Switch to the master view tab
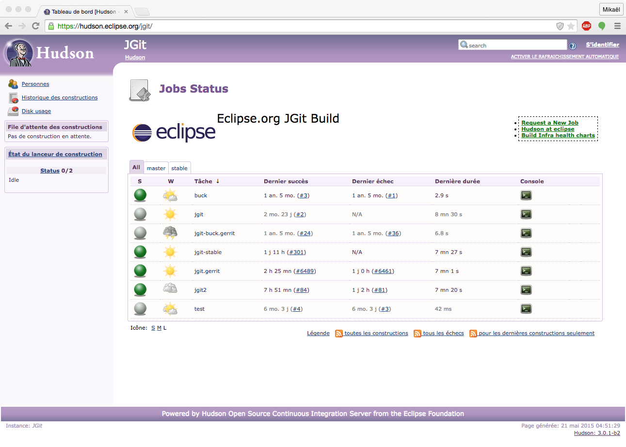The width and height of the screenshot is (626, 447). [x=156, y=168]
